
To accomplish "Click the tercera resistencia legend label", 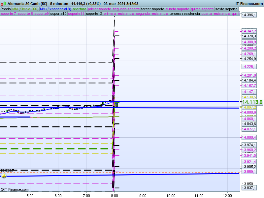I will 184,14.
